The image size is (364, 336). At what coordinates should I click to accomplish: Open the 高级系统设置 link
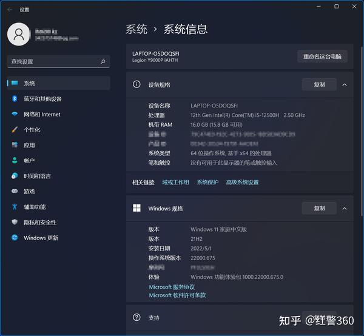242,183
